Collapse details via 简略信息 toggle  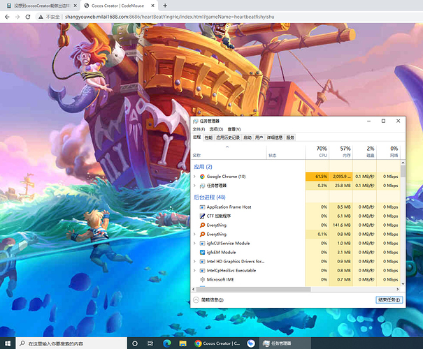click(x=208, y=299)
